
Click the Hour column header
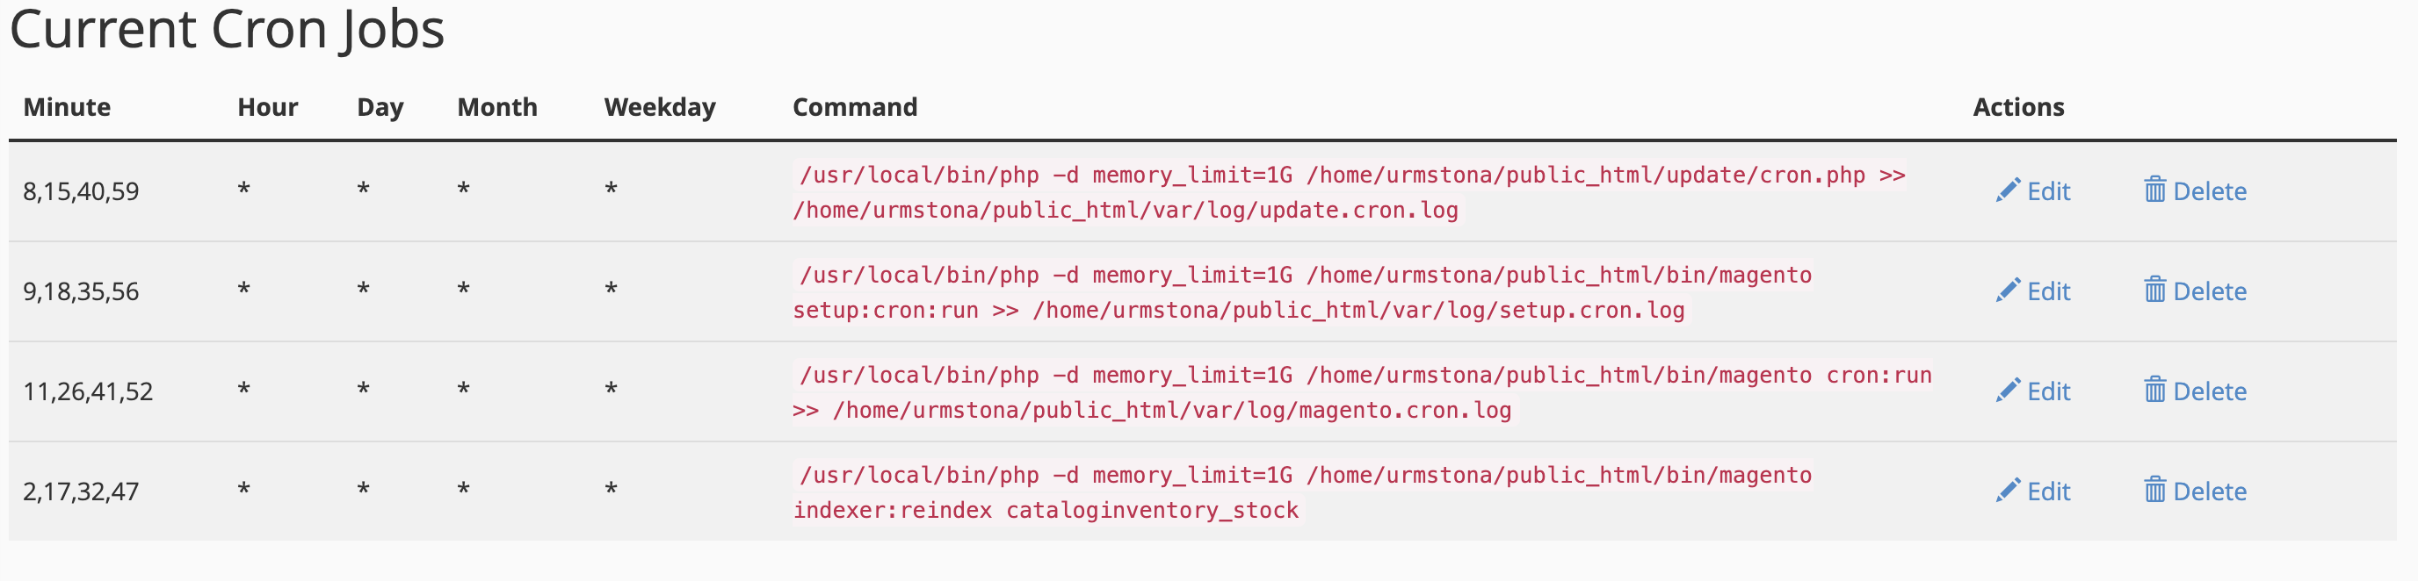click(x=267, y=107)
